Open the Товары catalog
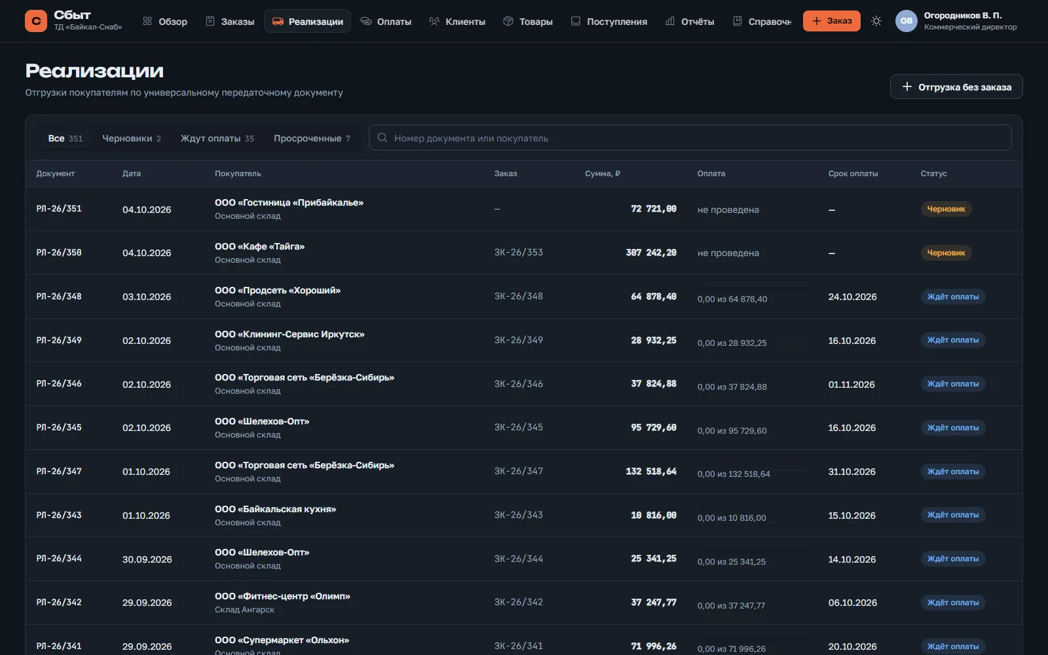 pos(528,21)
